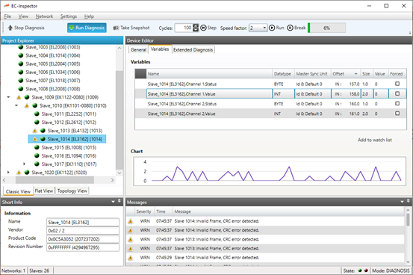Start simulation with the Run icon
Viewport: 413px width, 275px height.
(272, 28)
